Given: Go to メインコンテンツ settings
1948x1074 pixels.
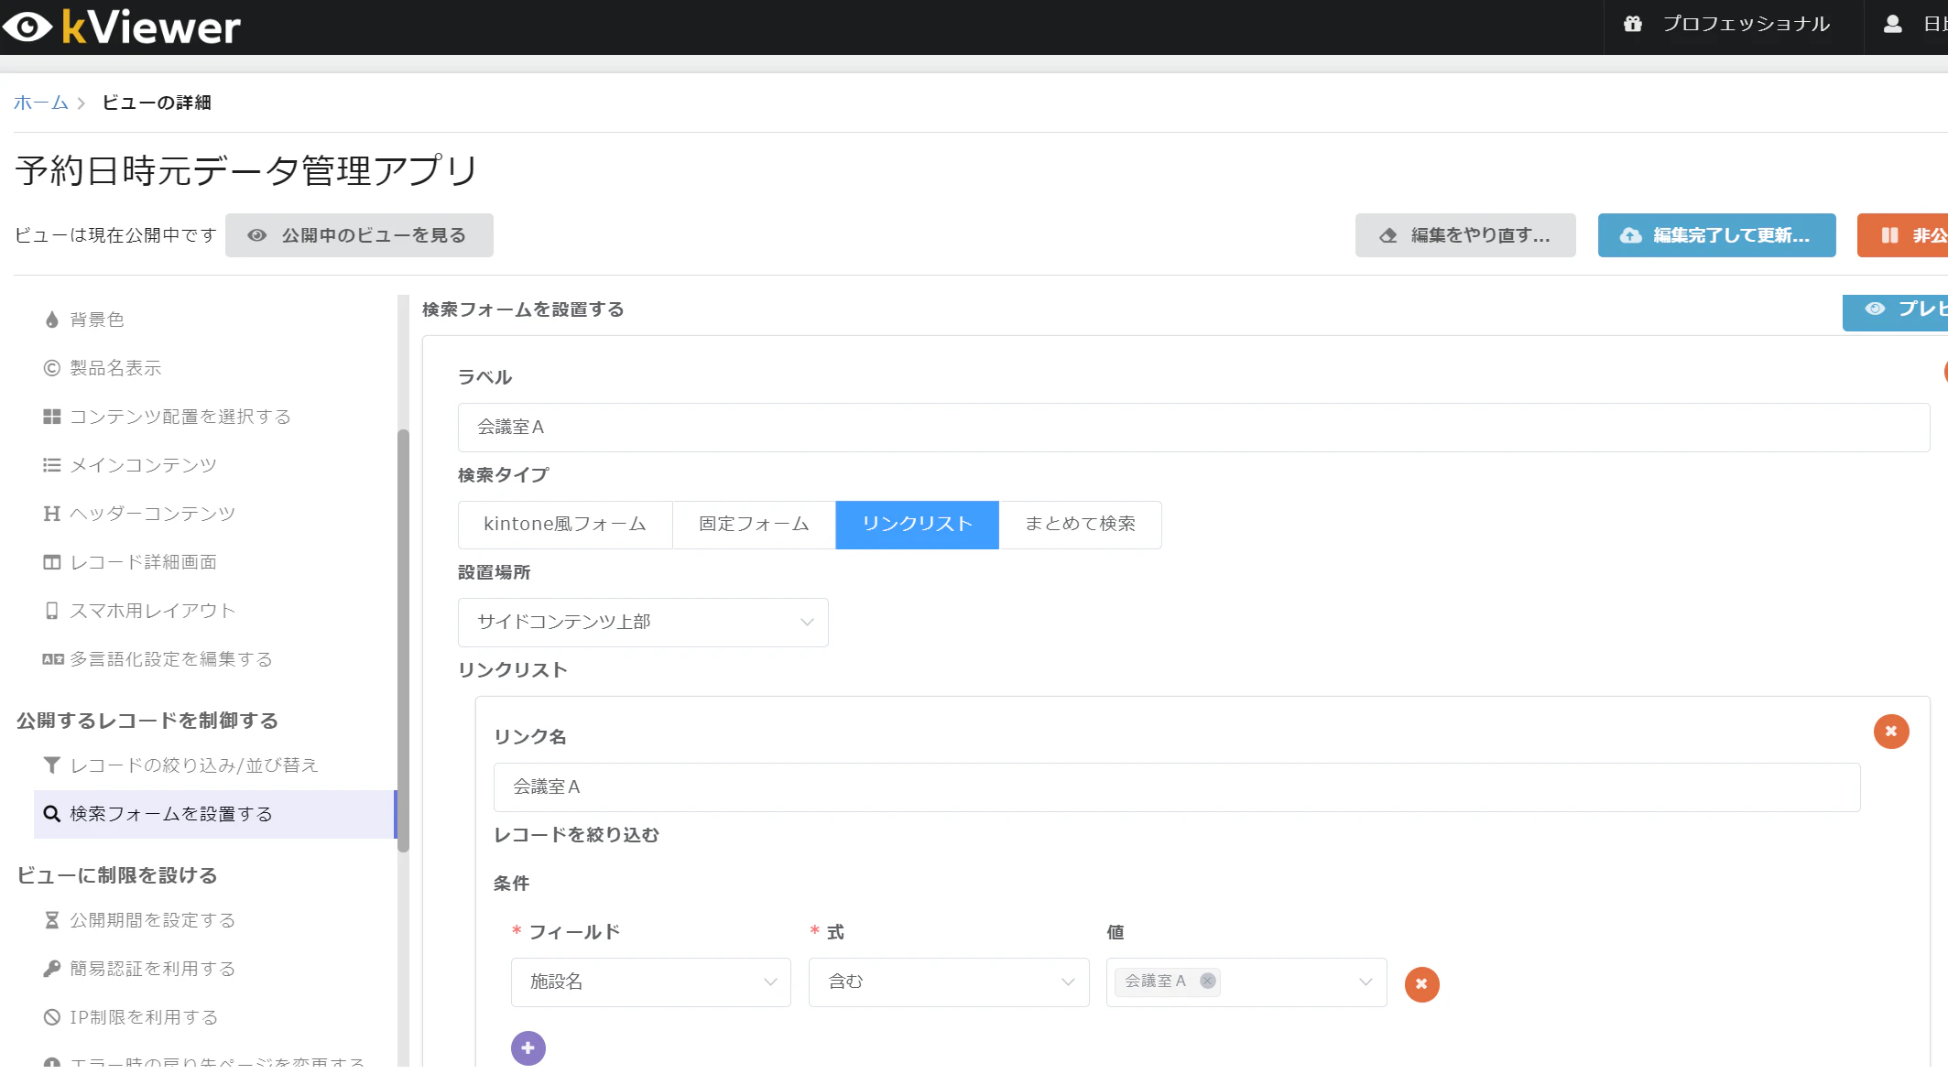Looking at the screenshot, I should (x=143, y=465).
